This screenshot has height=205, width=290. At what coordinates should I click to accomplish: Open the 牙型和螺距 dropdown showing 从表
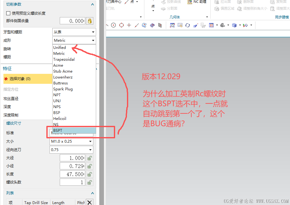tap(74, 32)
